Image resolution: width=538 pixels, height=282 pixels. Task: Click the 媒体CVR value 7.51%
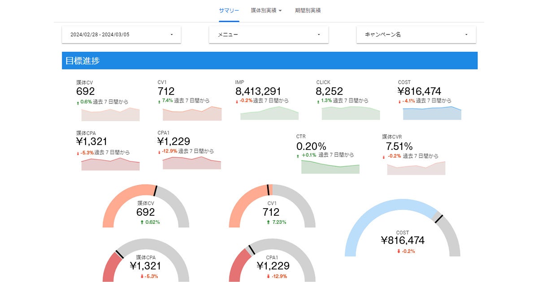[399, 146]
